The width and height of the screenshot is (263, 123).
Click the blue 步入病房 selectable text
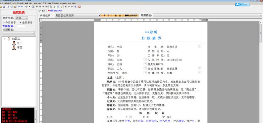pos(165,121)
